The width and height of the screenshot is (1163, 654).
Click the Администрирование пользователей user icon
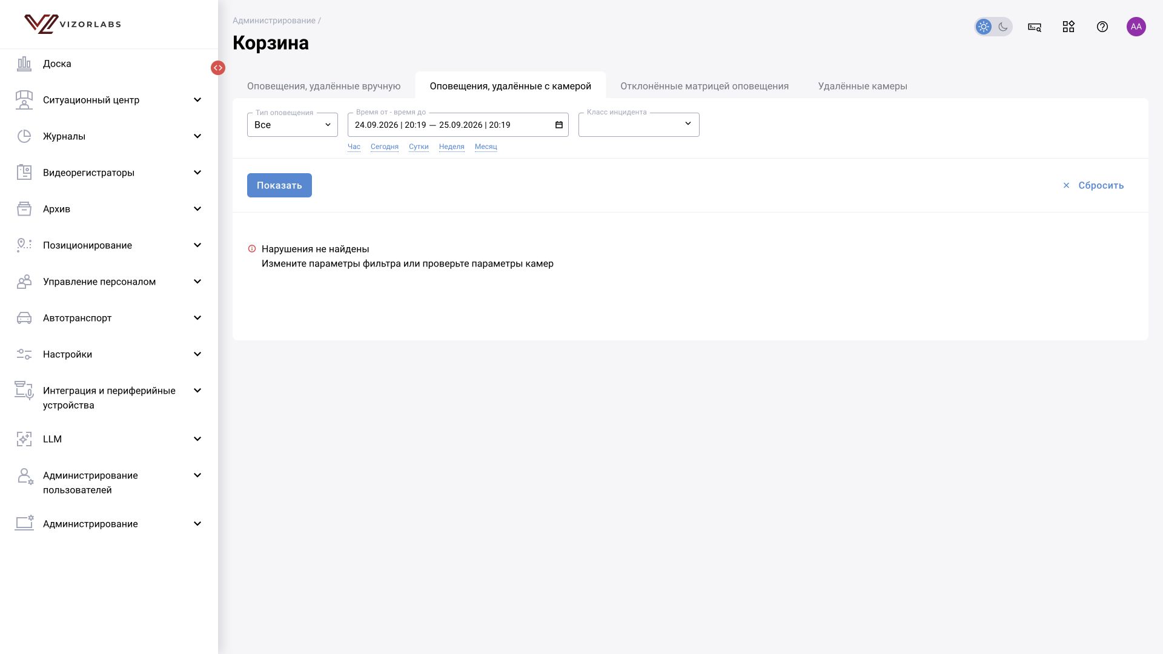pyautogui.click(x=25, y=477)
